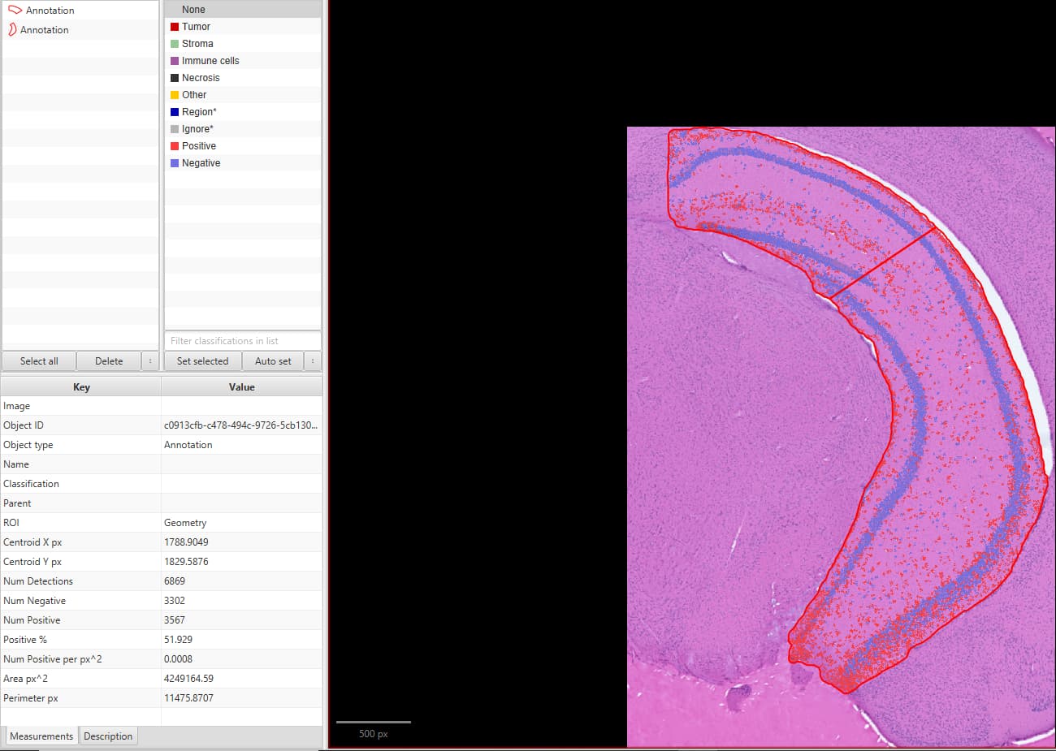Switch to the Description tab
Screen dimensions: 1056x751
point(108,736)
